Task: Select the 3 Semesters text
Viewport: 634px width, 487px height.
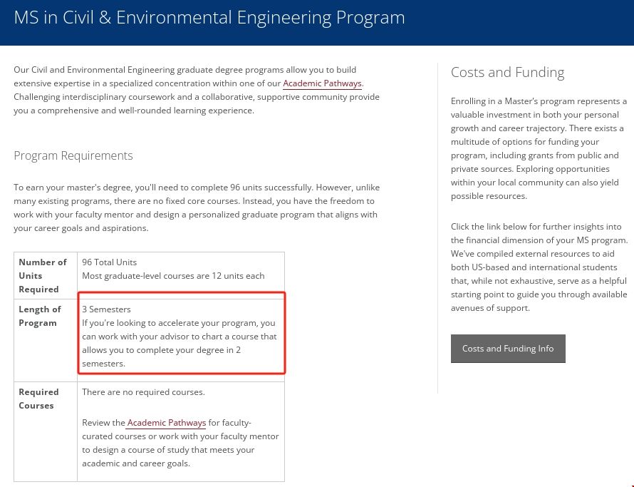Action: click(106, 309)
